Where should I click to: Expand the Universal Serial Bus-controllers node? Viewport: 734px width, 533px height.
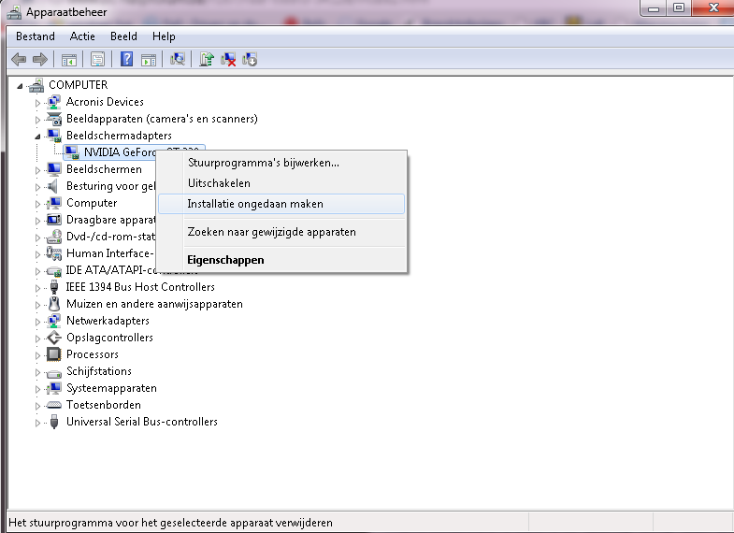38,422
